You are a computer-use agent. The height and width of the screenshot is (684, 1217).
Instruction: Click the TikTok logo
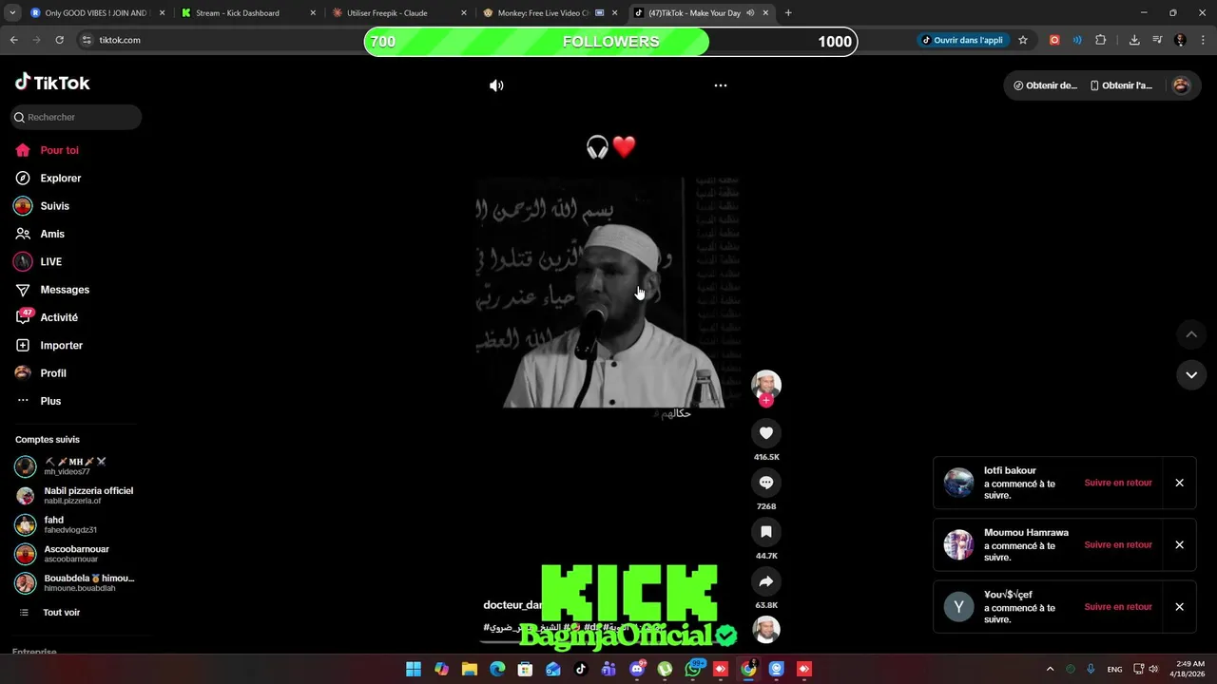[x=52, y=83]
